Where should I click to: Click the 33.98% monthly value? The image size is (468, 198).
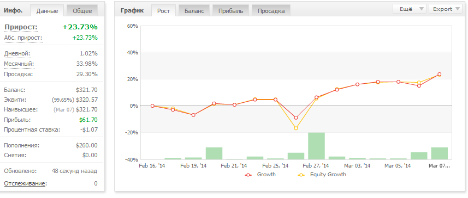[87, 64]
